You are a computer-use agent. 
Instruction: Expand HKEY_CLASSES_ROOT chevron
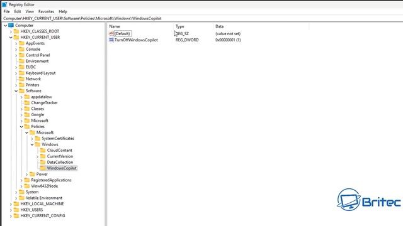[x=11, y=31]
